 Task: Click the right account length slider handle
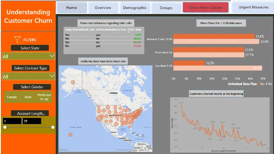tap(53, 127)
